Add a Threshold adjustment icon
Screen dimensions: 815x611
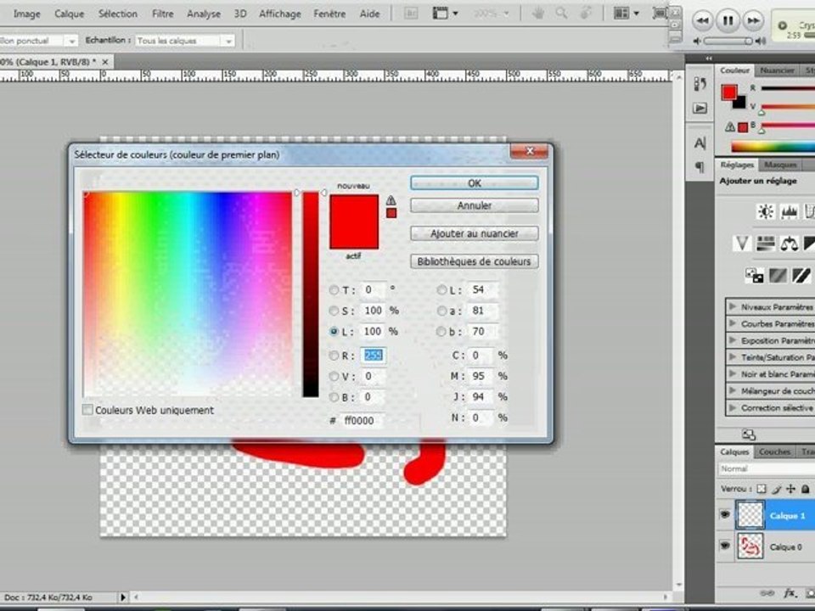tap(801, 275)
